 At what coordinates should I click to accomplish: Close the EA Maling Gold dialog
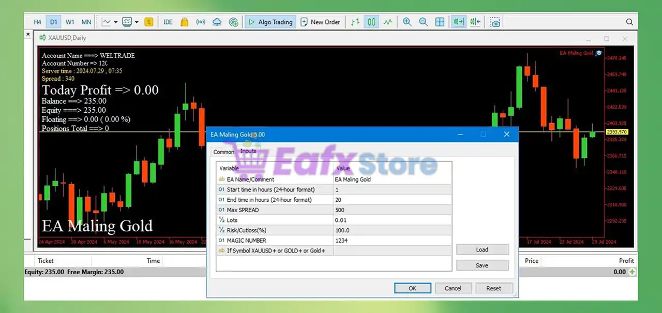pyautogui.click(x=507, y=135)
